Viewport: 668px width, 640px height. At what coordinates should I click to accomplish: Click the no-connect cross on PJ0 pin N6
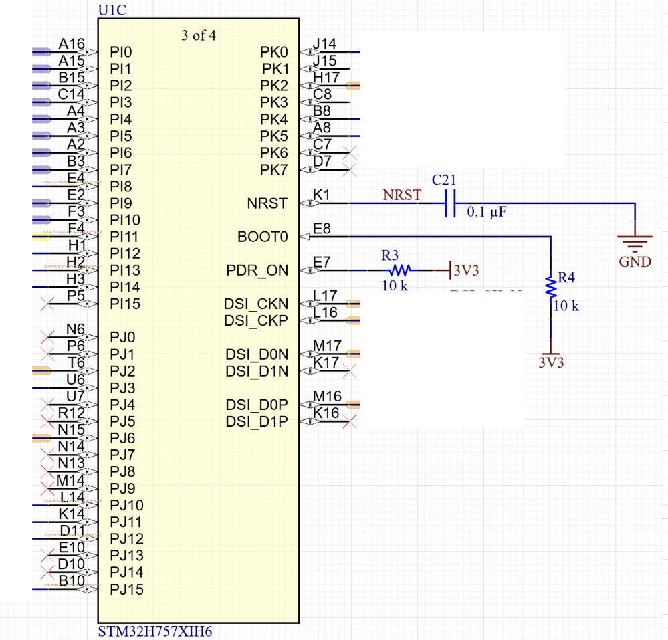click(47, 337)
